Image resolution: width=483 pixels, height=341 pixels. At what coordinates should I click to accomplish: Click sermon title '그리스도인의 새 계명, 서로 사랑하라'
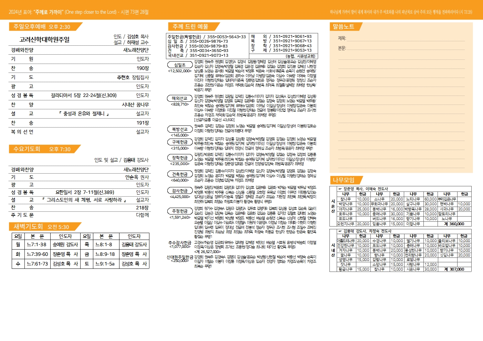point(84,200)
